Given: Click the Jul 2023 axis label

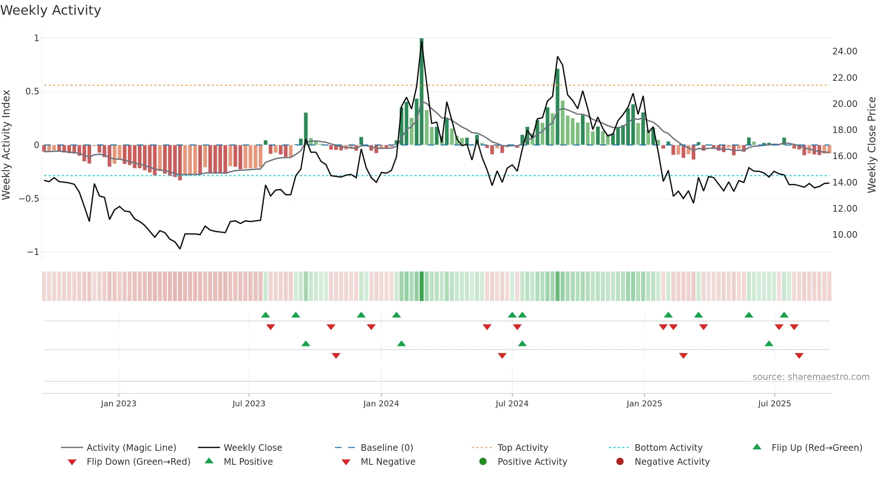Looking at the screenshot, I should [249, 403].
